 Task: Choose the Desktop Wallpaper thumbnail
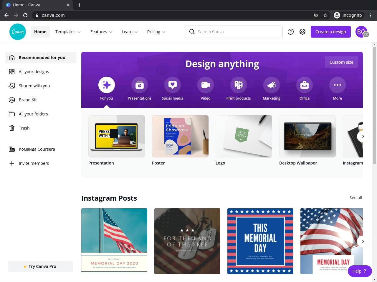(307, 136)
